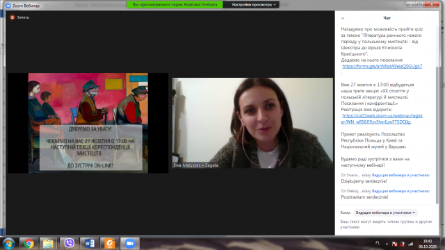
Task: Switch to Zoom taskbar icon
Action: (x=130, y=243)
